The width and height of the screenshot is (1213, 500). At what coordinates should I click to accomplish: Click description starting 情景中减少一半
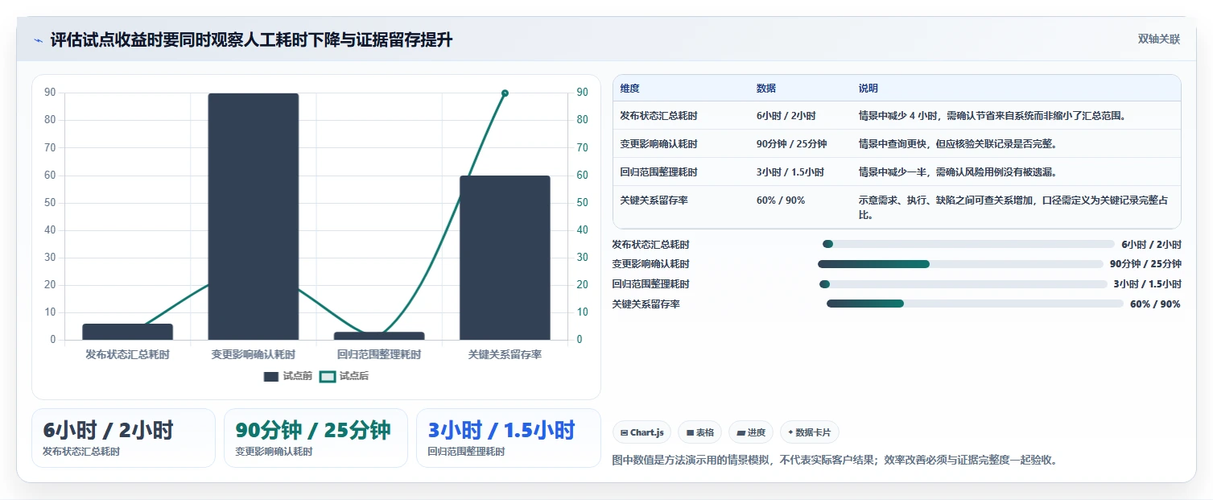pos(957,172)
